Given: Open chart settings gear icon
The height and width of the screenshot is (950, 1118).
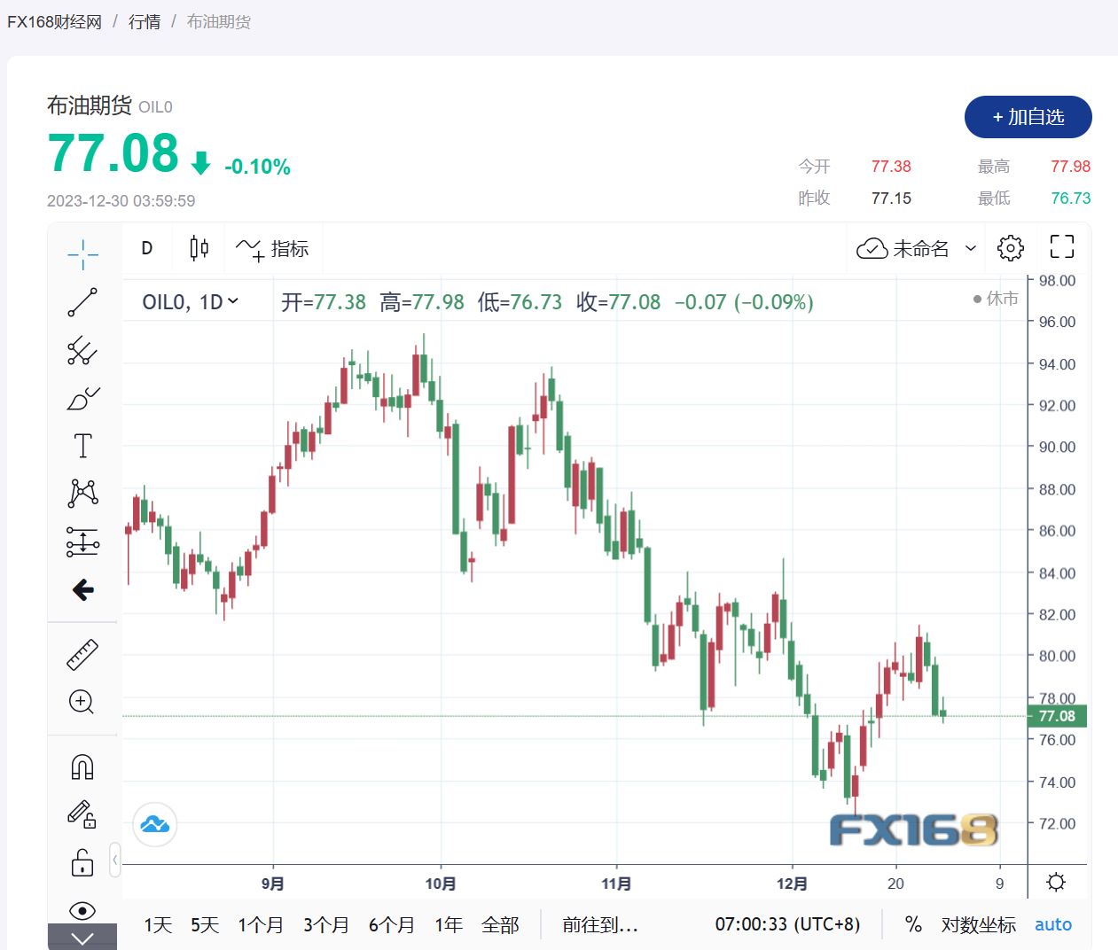Looking at the screenshot, I should tap(1010, 248).
